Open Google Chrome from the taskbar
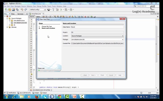 pyautogui.click(x=59, y=97)
